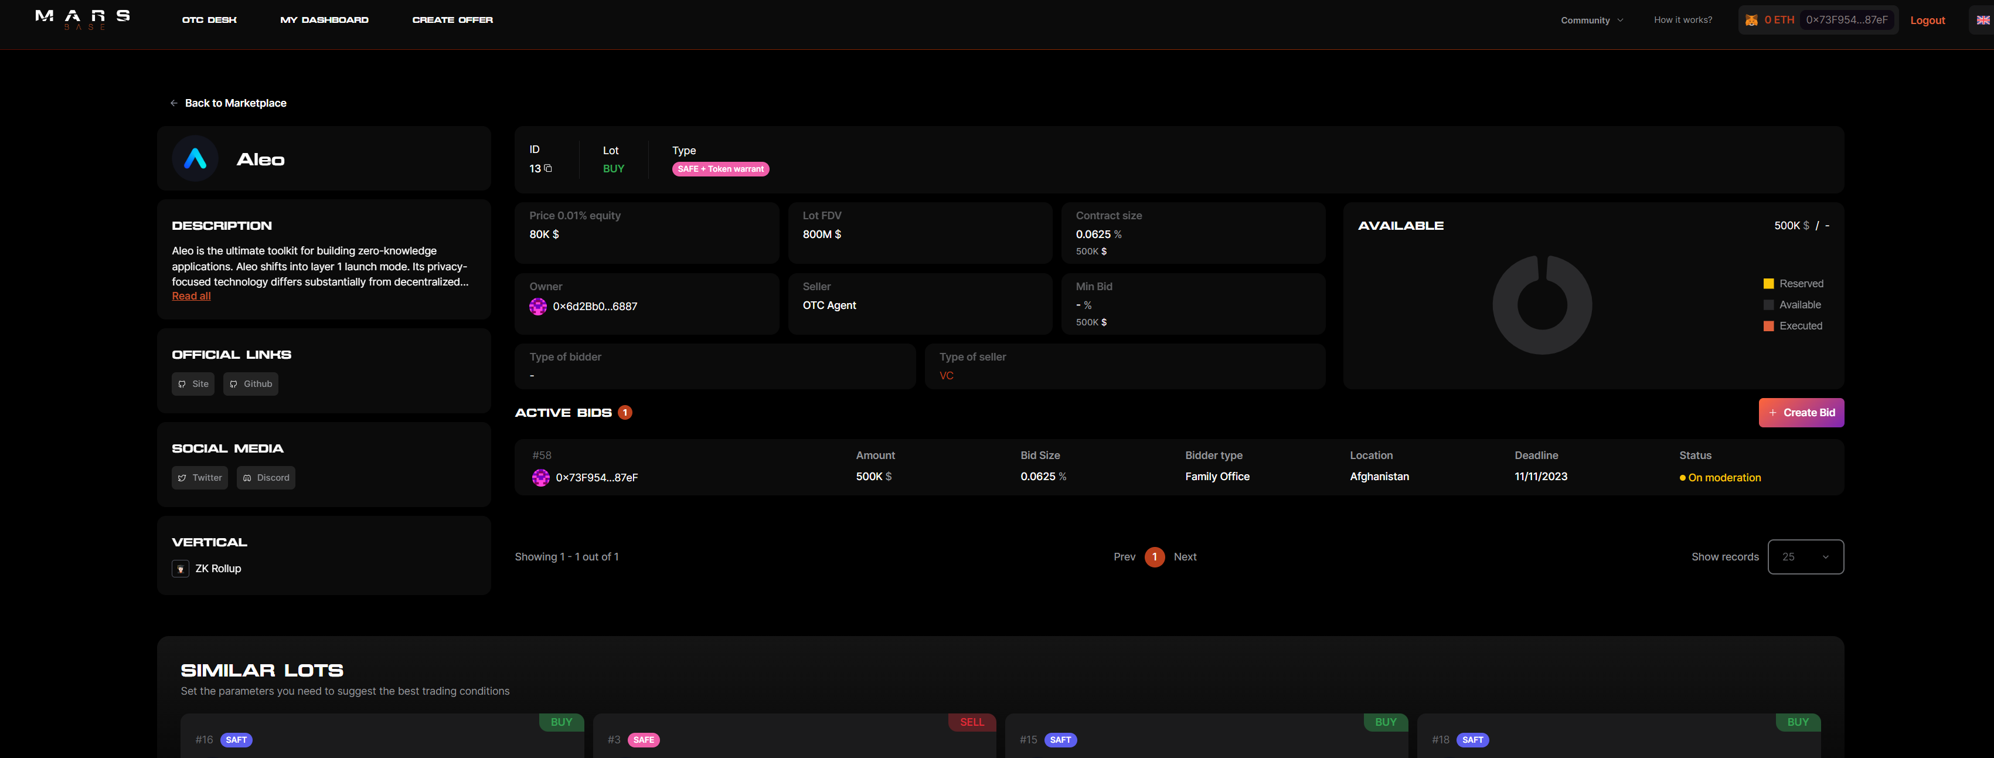Click the Afghanistan location value
The image size is (1994, 758).
tap(1379, 477)
